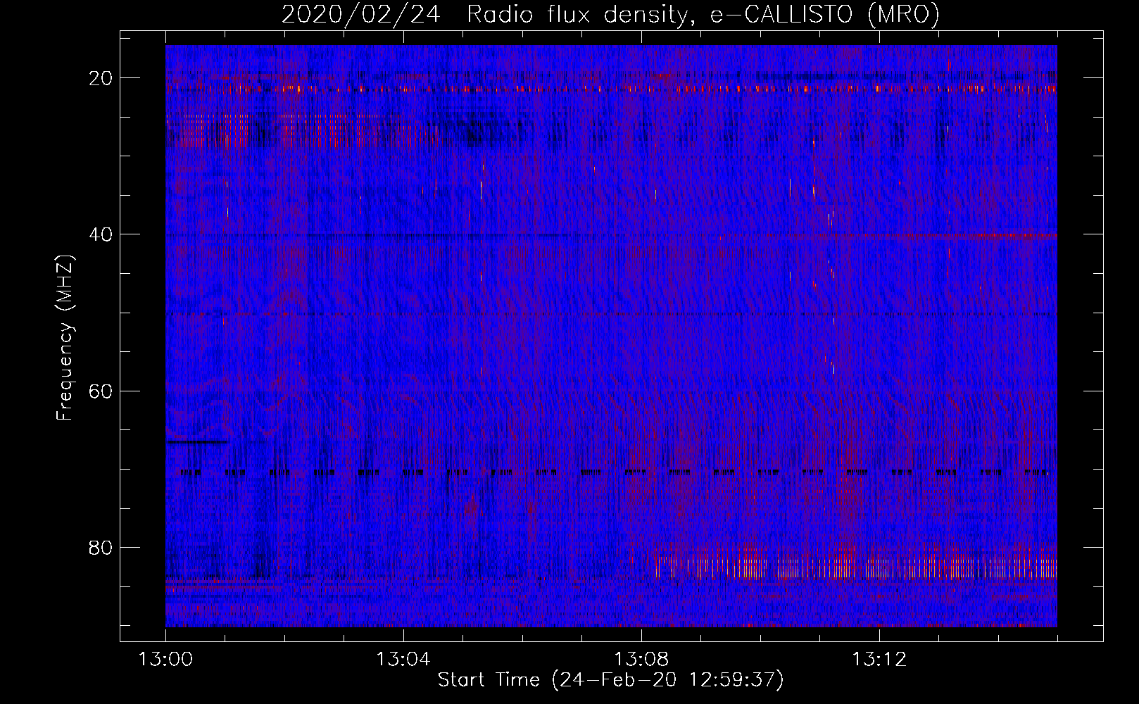The width and height of the screenshot is (1139, 704).
Task: Click the '13:00' time tick label
Action: pos(165,660)
